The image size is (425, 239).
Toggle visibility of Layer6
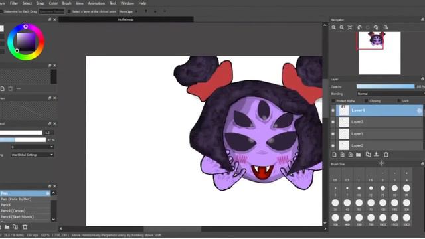pyautogui.click(x=333, y=110)
